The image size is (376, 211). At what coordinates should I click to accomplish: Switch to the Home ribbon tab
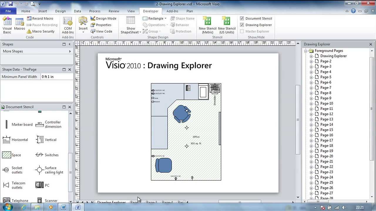[26, 11]
